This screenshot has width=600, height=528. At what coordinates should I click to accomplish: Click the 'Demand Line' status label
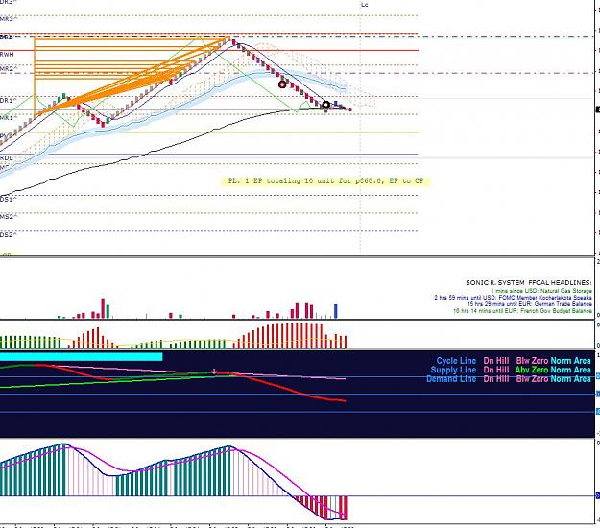pos(451,379)
